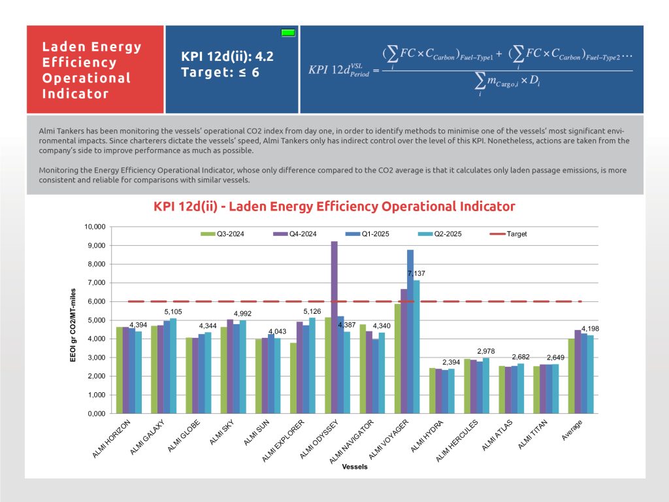Click the "4,340" data label
Viewport: 669px width, 502px height.
382,326
